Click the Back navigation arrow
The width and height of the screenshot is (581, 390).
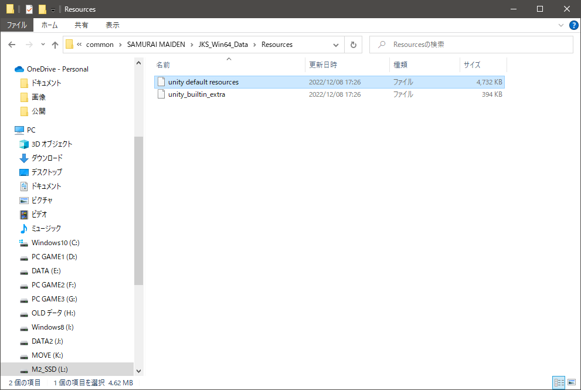point(12,45)
